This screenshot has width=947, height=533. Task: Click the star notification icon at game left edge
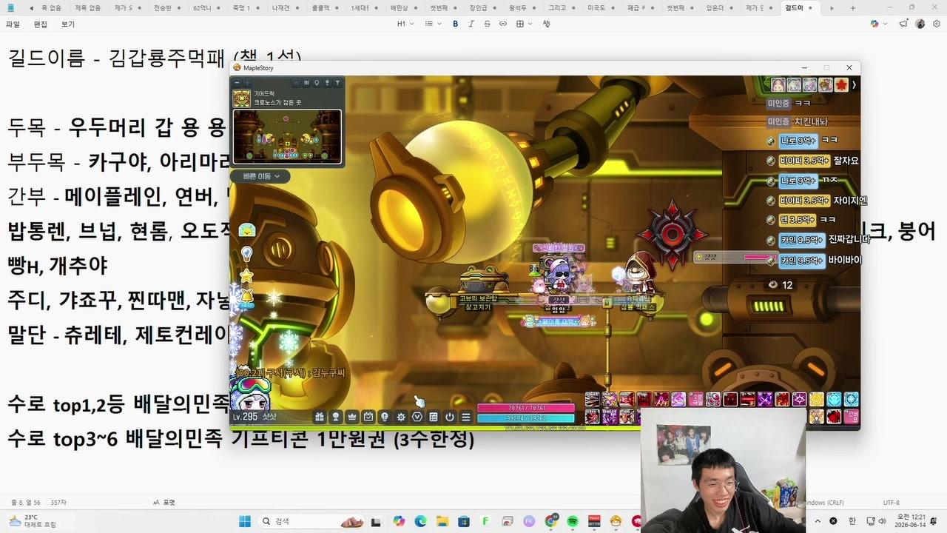246,275
